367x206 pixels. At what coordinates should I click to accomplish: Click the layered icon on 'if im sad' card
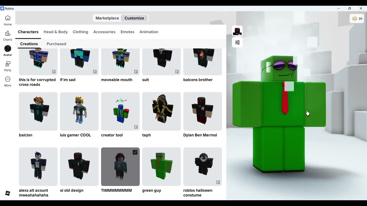tap(95, 72)
